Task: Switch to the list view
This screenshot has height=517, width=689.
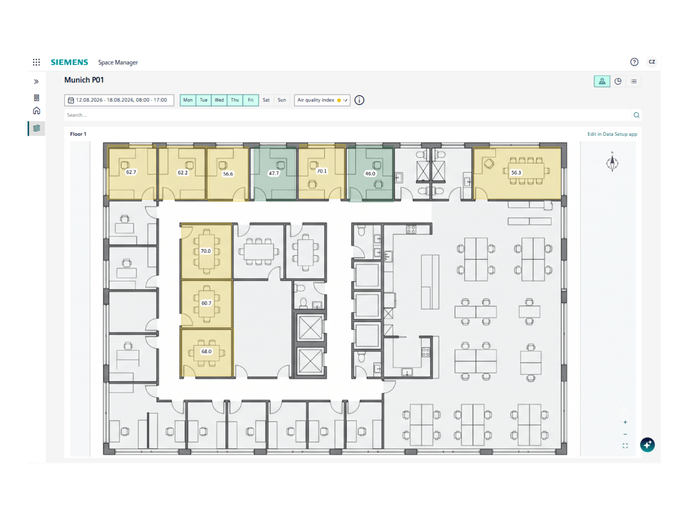Action: coord(634,81)
